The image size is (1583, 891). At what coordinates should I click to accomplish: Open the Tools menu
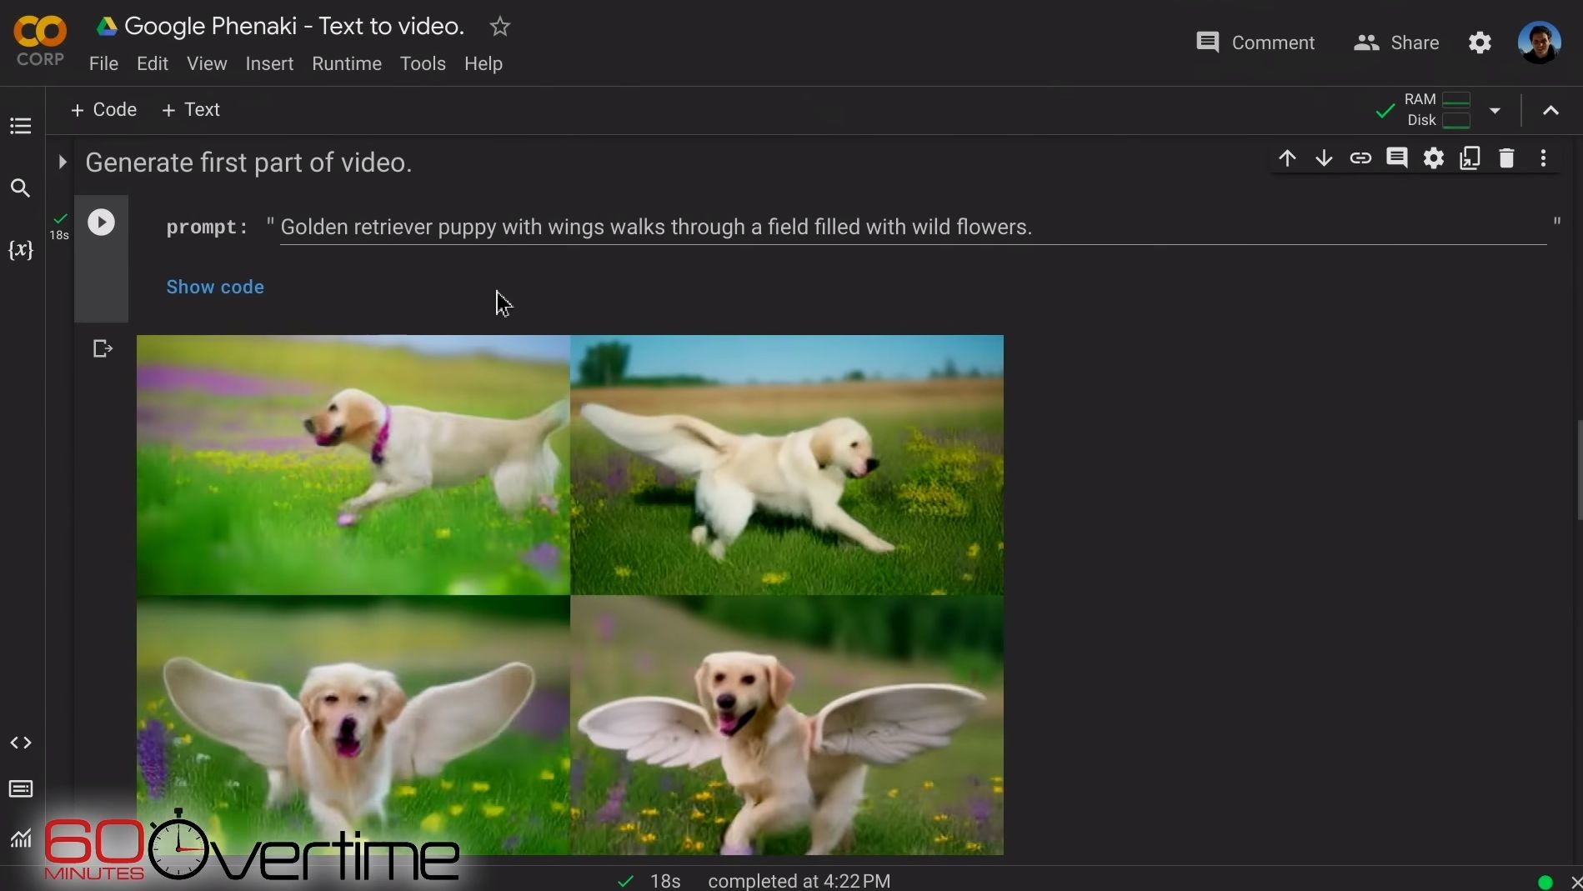pos(423,64)
